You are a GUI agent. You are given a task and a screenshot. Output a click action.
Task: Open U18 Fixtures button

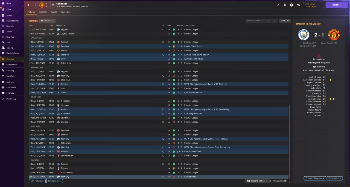pos(55,181)
